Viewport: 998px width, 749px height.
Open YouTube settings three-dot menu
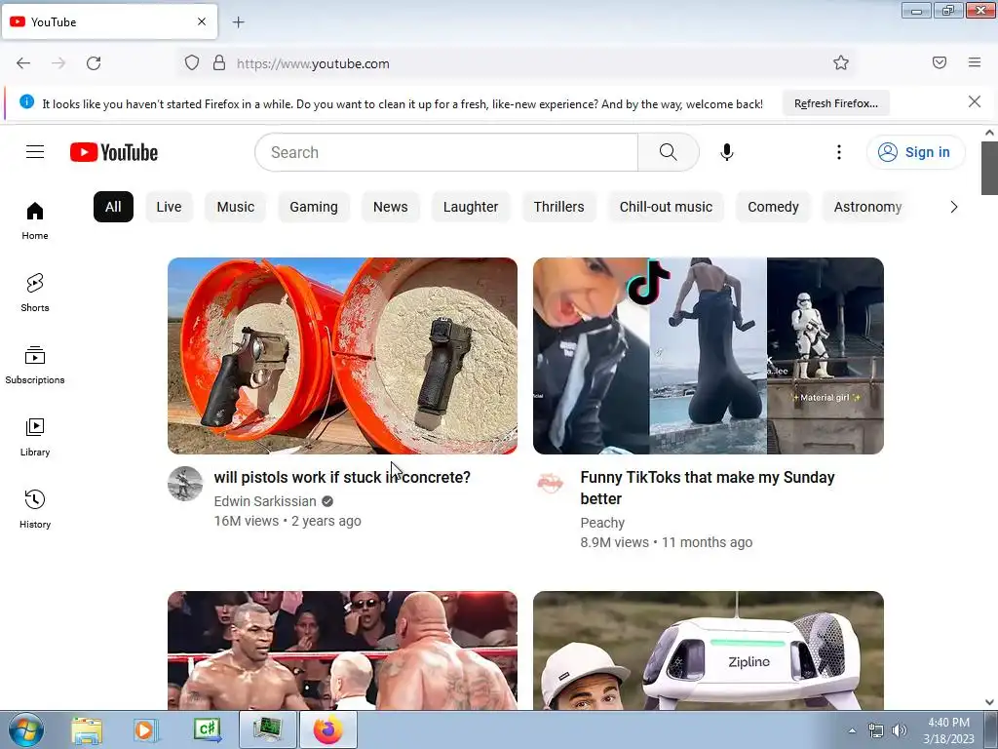(x=839, y=152)
